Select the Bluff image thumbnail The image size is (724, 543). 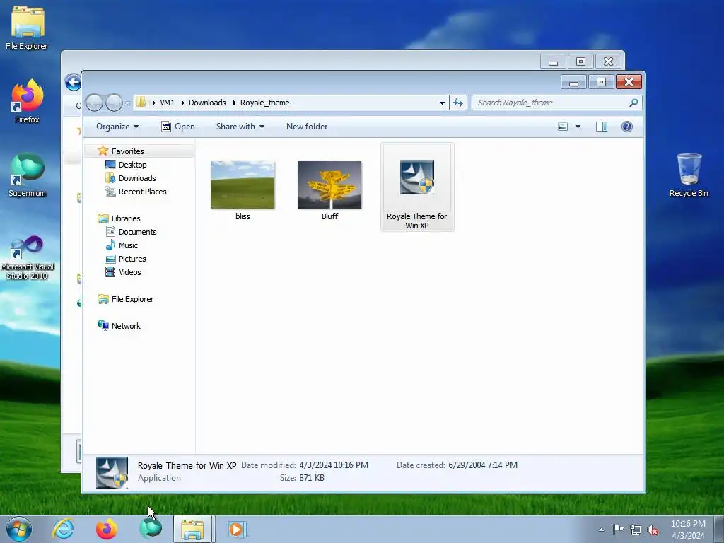click(329, 185)
